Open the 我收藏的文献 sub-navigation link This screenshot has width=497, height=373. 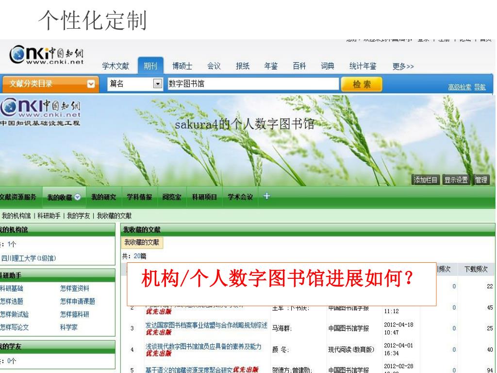tap(114, 216)
